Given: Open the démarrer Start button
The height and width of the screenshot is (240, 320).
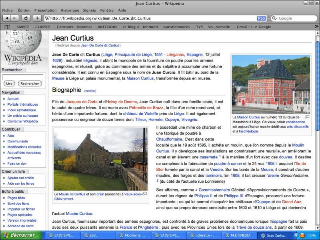Looking at the screenshot, I should [x=21, y=235].
